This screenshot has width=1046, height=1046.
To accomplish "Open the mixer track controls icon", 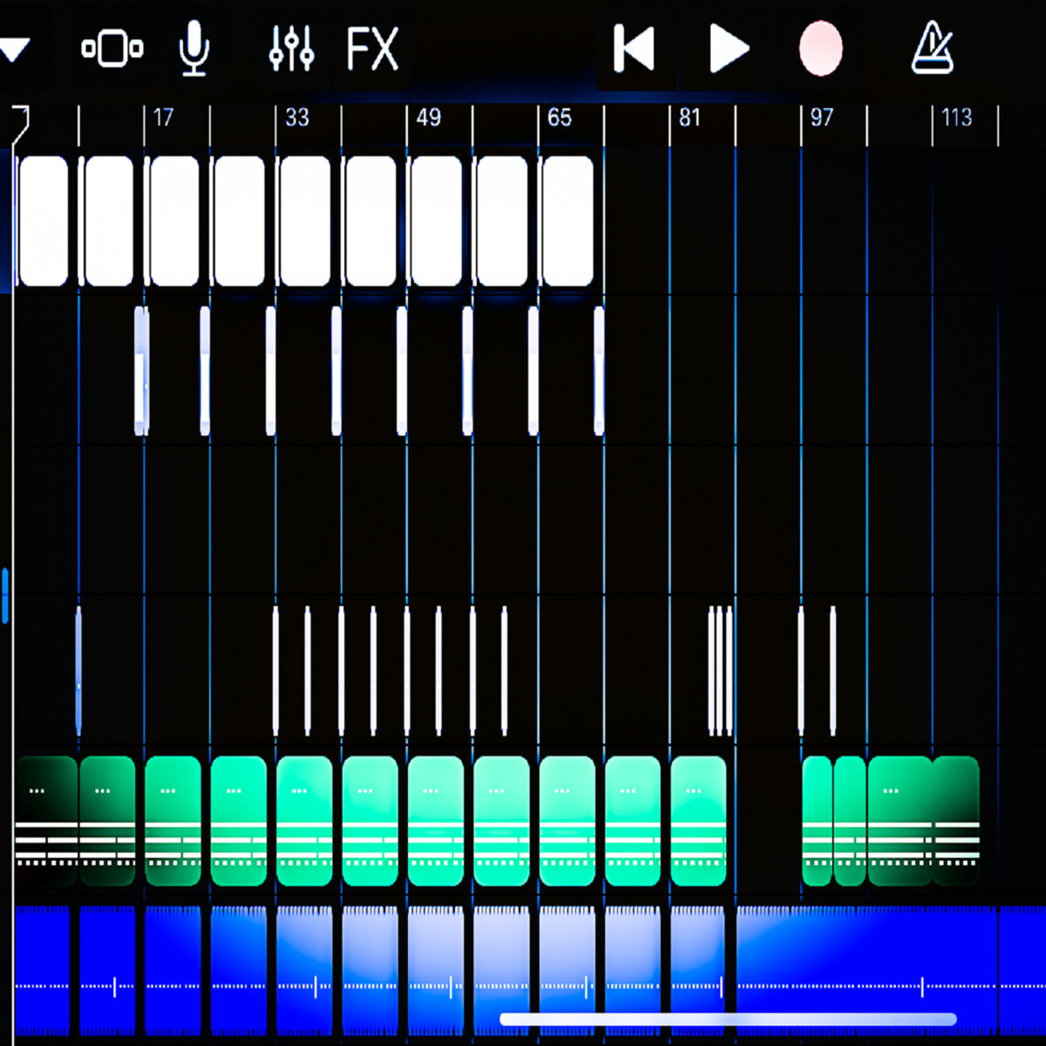I will coord(291,49).
